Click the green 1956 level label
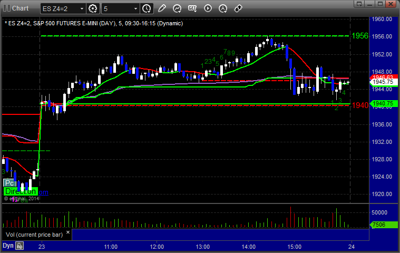The image size is (400, 253). (x=360, y=36)
